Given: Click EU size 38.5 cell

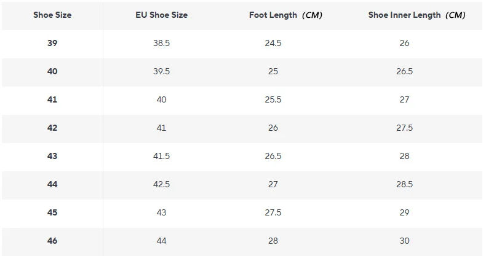Looking at the screenshot, I should coord(161,43).
